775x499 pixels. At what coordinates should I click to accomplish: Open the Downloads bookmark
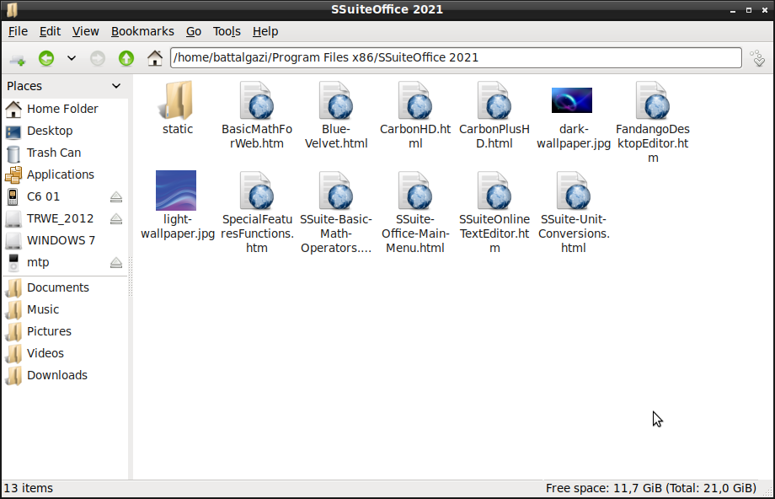pyautogui.click(x=64, y=375)
